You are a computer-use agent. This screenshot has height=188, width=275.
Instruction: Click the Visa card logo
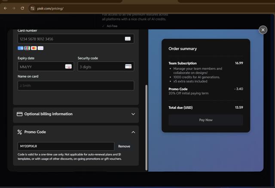(x=40, y=48)
